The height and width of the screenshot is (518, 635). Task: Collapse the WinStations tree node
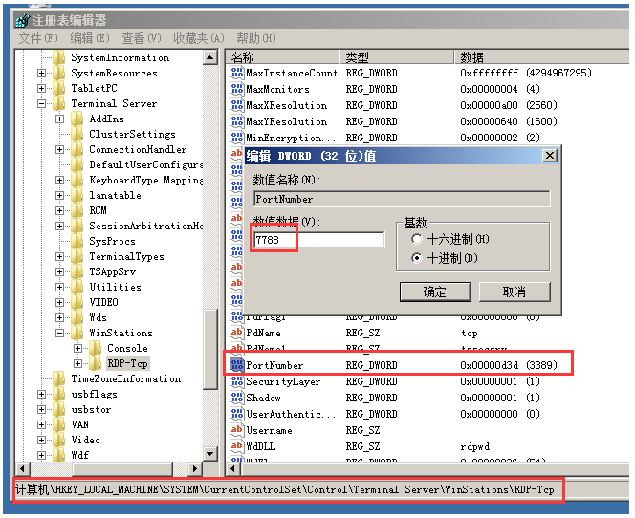click(x=60, y=333)
